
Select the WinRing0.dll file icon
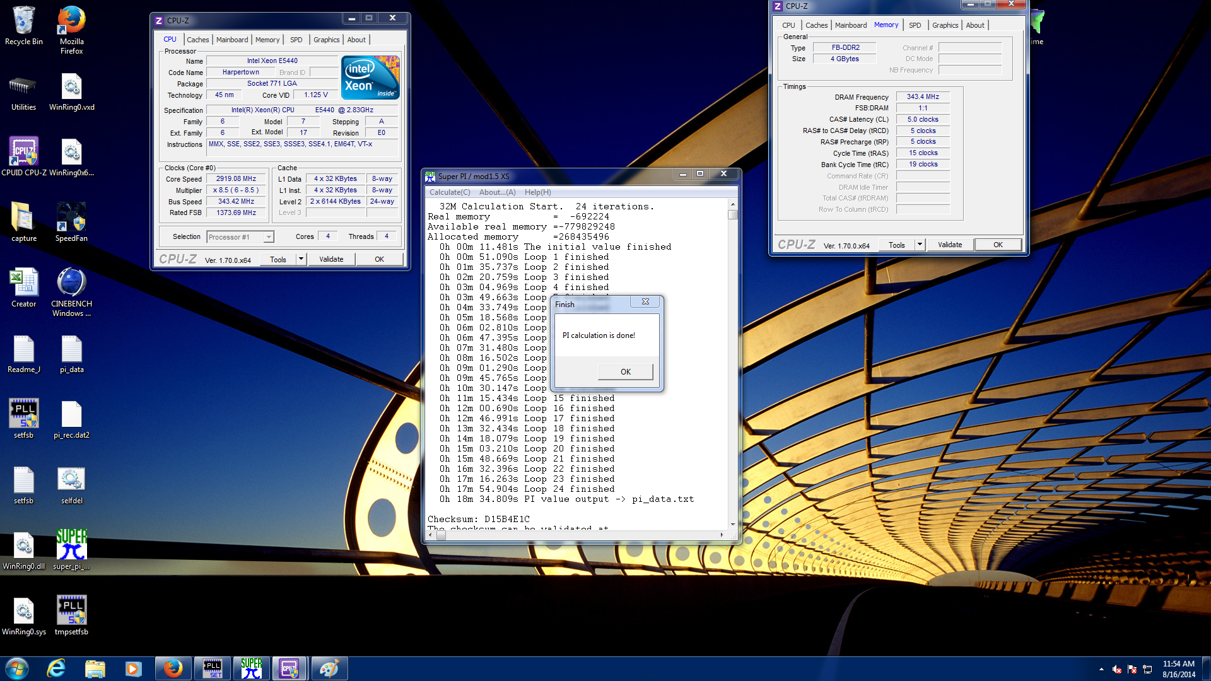(x=24, y=550)
